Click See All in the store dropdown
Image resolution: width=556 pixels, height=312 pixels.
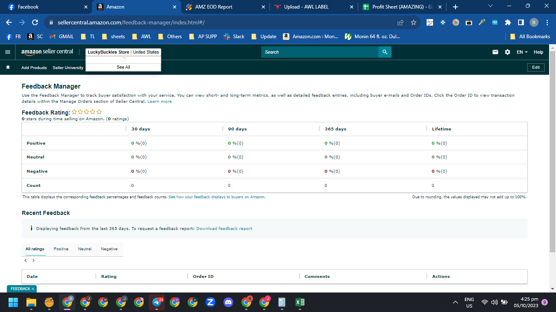tap(123, 67)
